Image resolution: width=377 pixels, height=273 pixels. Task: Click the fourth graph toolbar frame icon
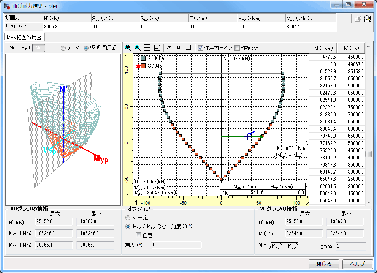coord(157,48)
